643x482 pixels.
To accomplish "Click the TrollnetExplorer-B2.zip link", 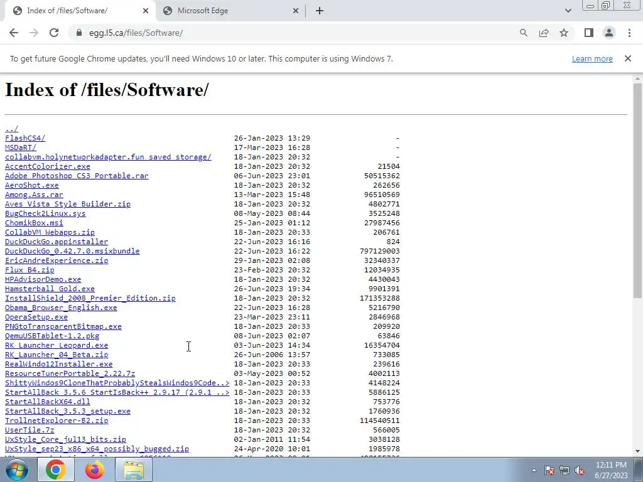I will [x=57, y=421].
